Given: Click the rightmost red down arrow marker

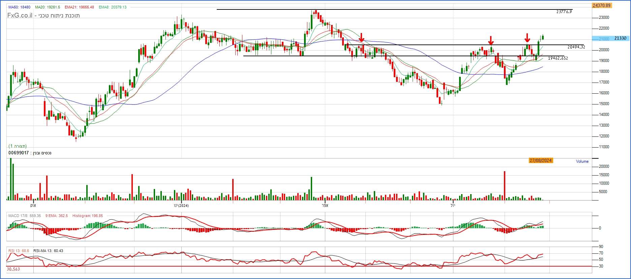Looking at the screenshot, I should click(x=527, y=38).
